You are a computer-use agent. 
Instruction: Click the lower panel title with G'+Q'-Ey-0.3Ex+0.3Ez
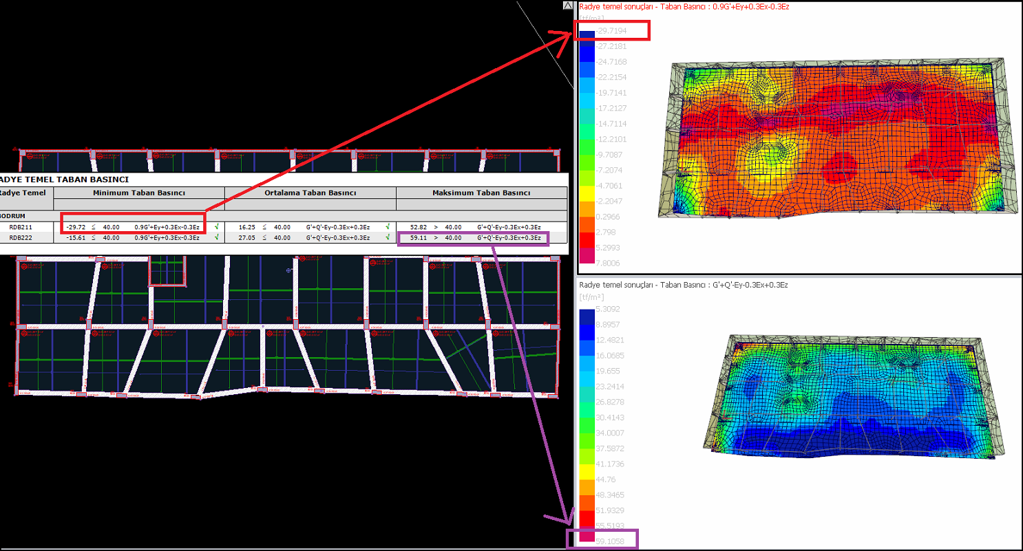click(x=684, y=284)
